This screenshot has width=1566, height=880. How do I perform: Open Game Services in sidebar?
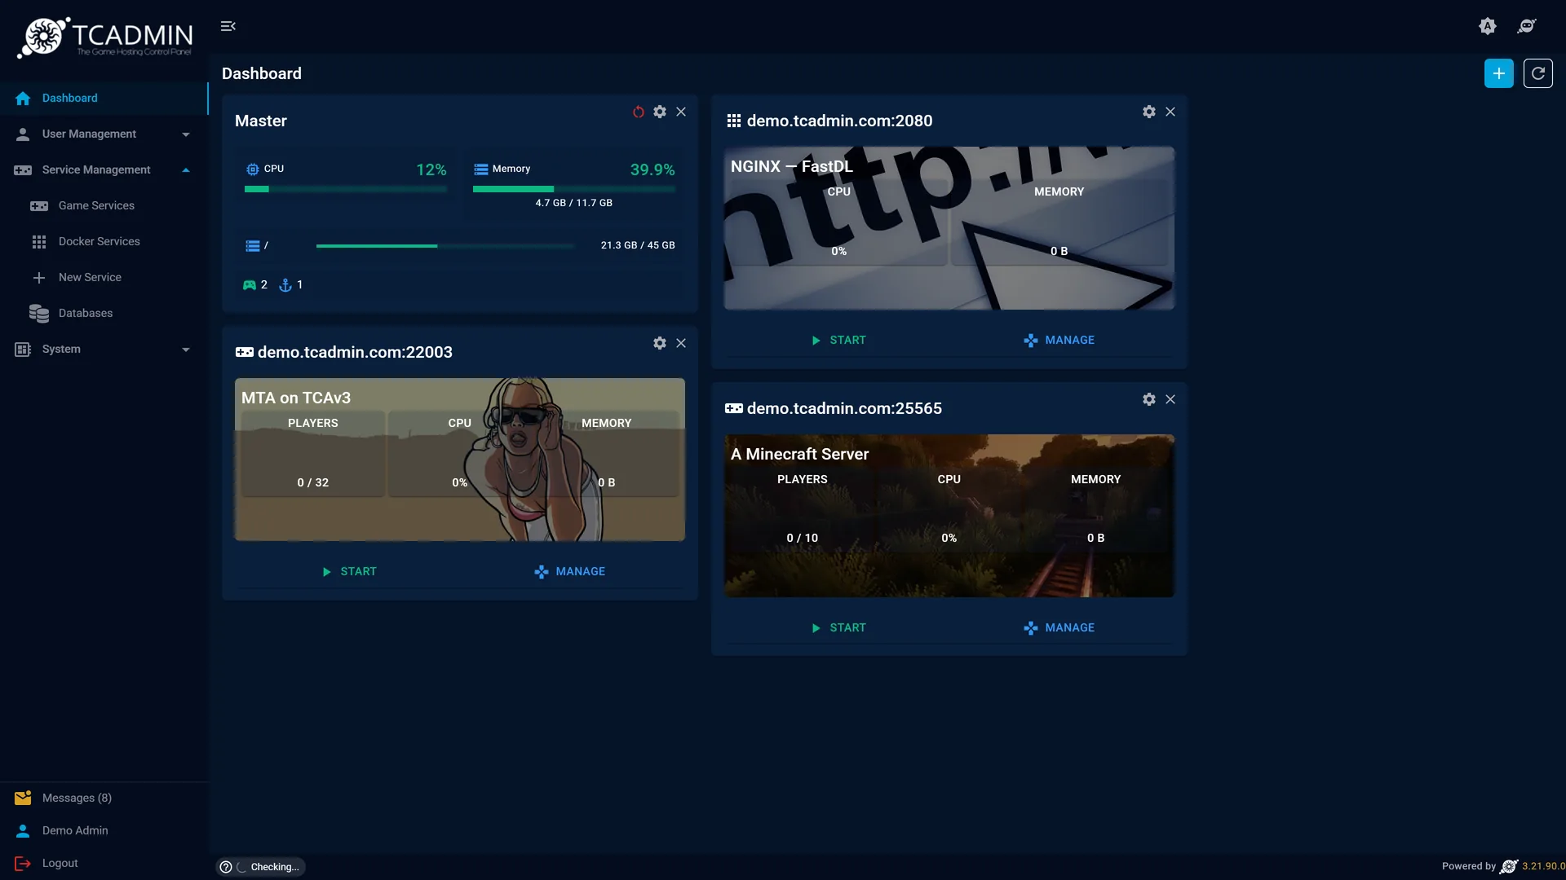coord(104,205)
